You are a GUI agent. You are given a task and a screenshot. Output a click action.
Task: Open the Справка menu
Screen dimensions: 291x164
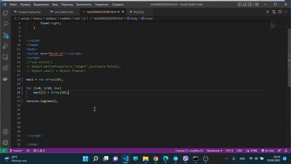pyautogui.click(x=118, y=4)
